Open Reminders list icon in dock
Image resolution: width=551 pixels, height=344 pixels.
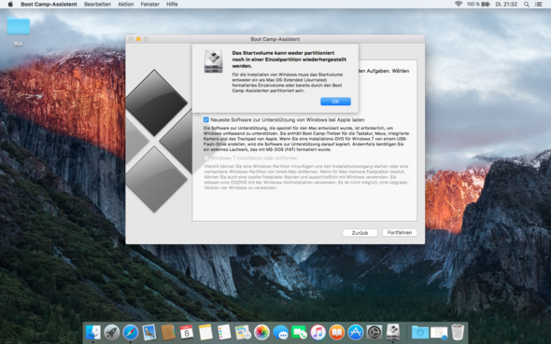pyautogui.click(x=224, y=332)
